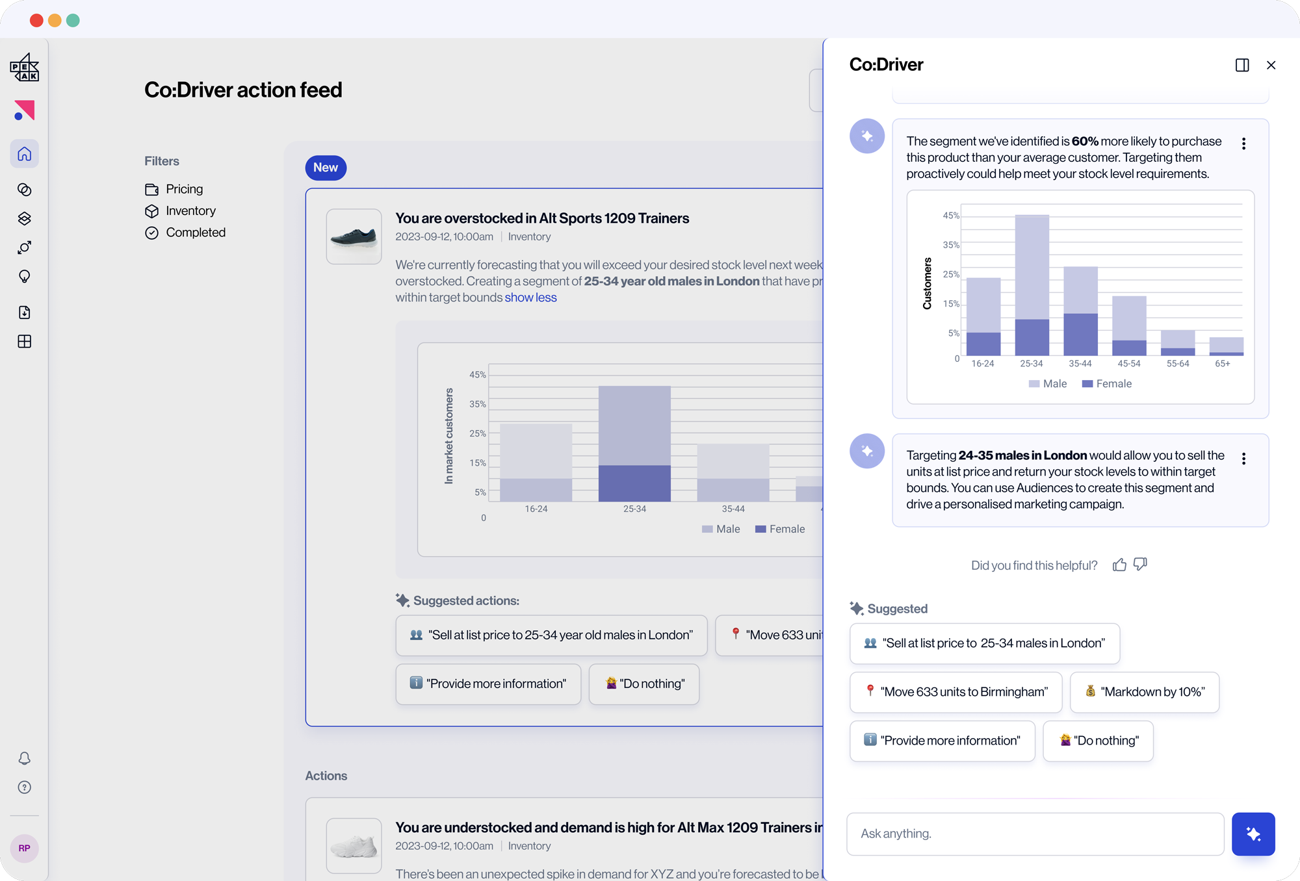This screenshot has height=881, width=1300.
Task: Select the New tab badge
Action: coord(326,168)
